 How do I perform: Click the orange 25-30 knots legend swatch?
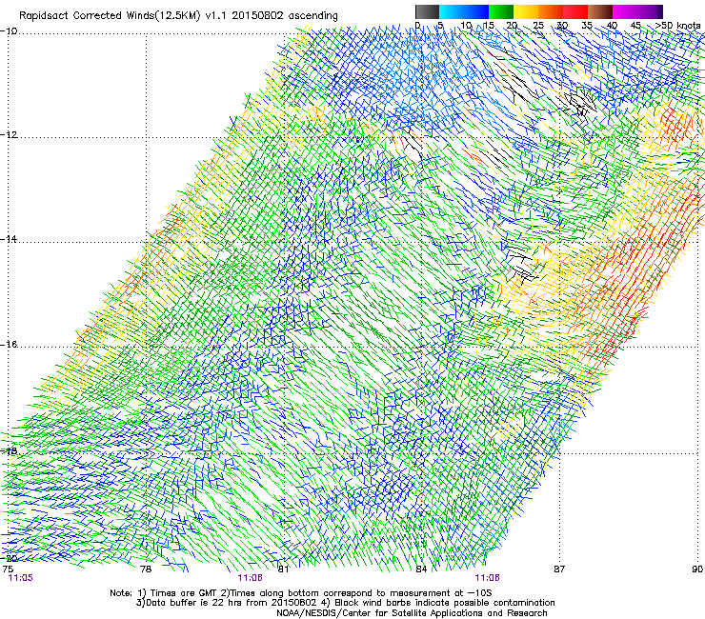click(x=551, y=11)
